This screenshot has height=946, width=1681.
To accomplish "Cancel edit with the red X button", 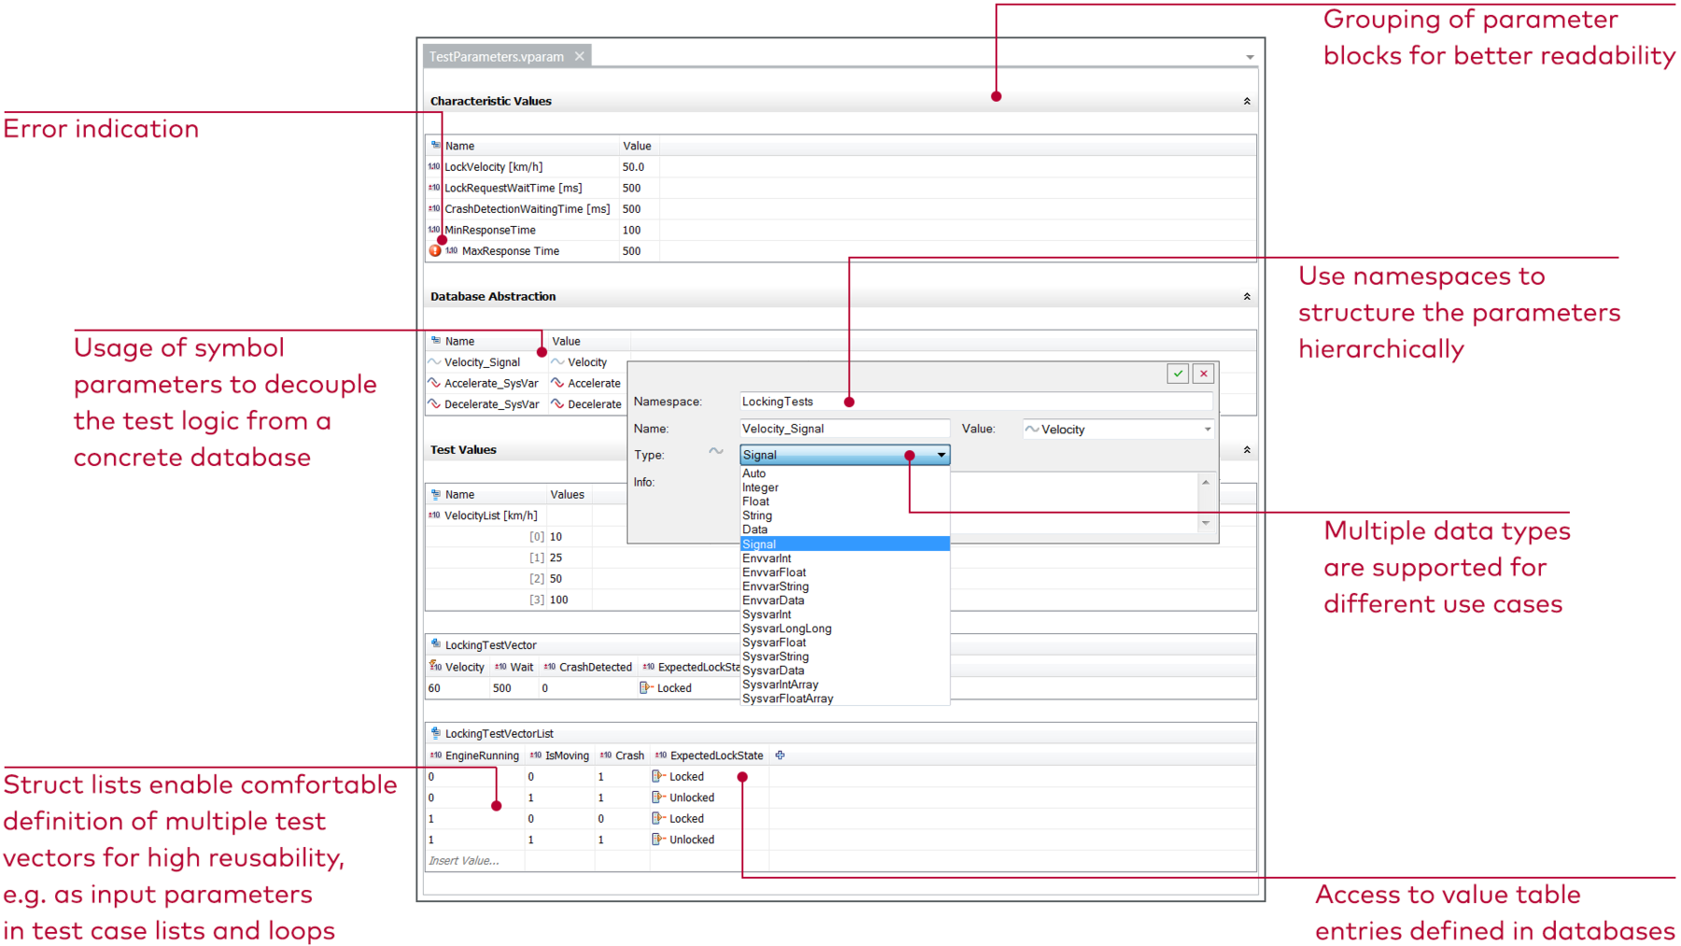I will [x=1204, y=374].
